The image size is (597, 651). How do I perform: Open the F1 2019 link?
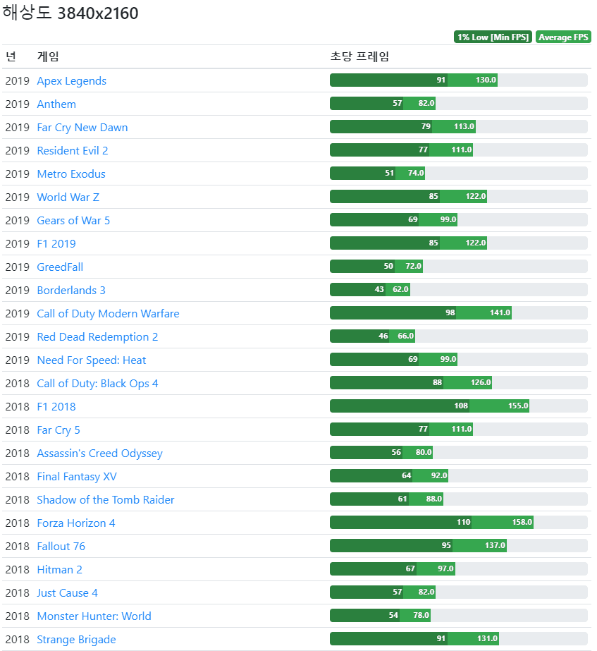(56, 243)
